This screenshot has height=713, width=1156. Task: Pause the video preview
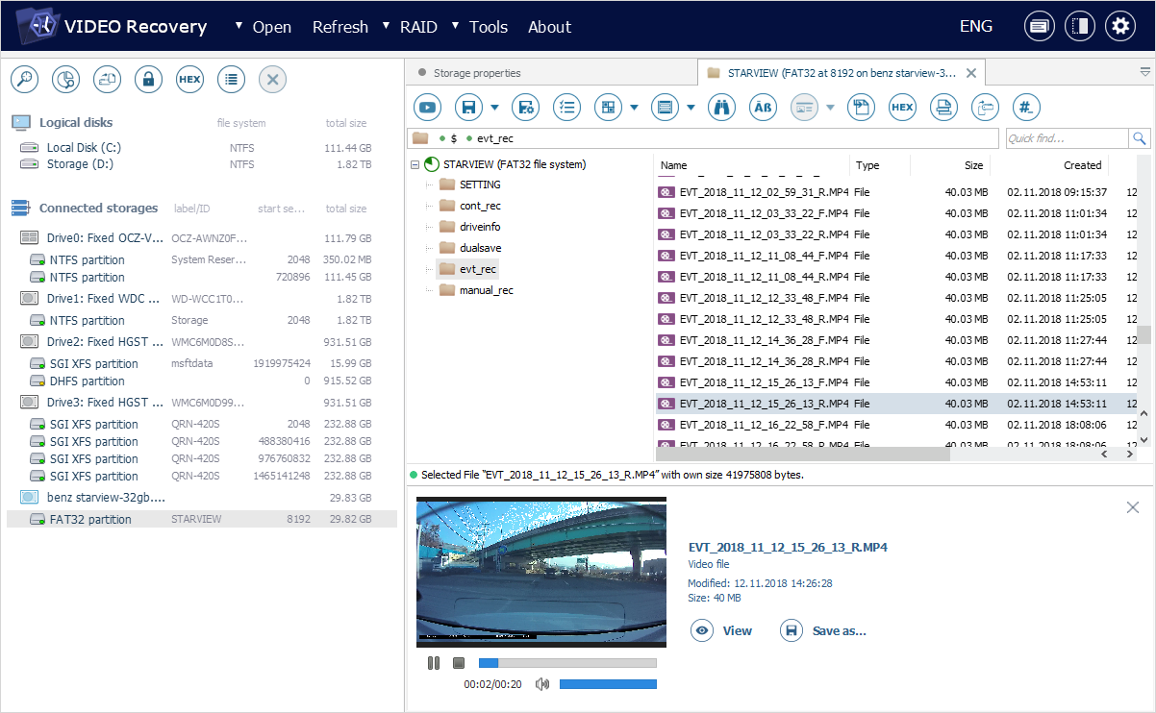pyautogui.click(x=434, y=662)
